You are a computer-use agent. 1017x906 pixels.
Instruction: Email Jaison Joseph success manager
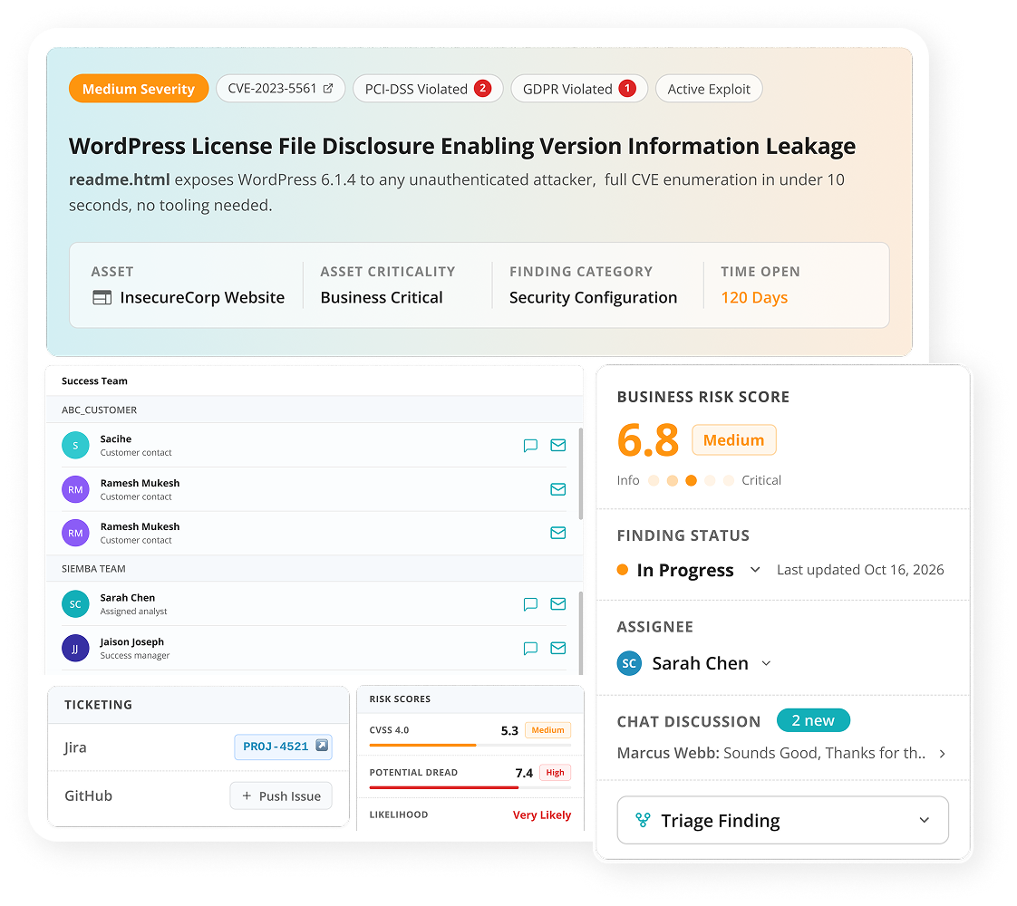click(557, 648)
